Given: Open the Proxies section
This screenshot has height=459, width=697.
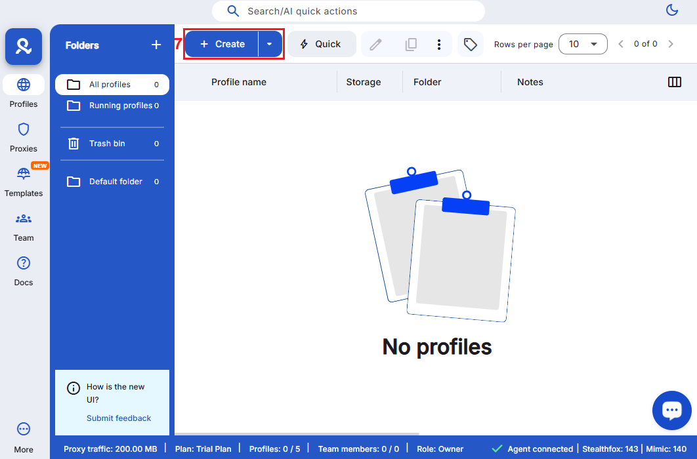Looking at the screenshot, I should tap(24, 137).
